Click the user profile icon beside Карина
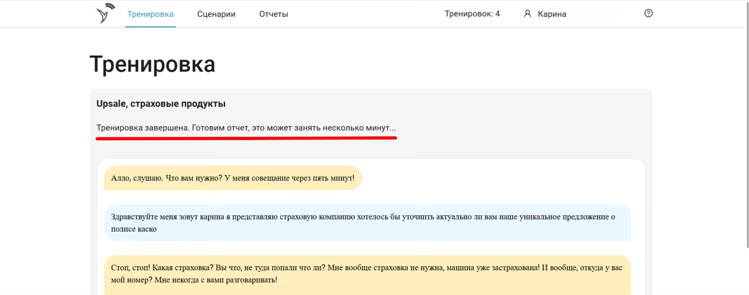 pos(528,14)
